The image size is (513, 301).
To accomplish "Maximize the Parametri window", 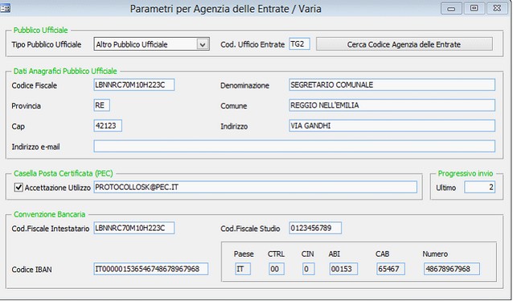I will pyautogui.click(x=474, y=8).
